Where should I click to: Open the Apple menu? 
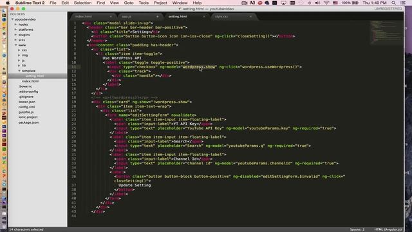[8, 3]
